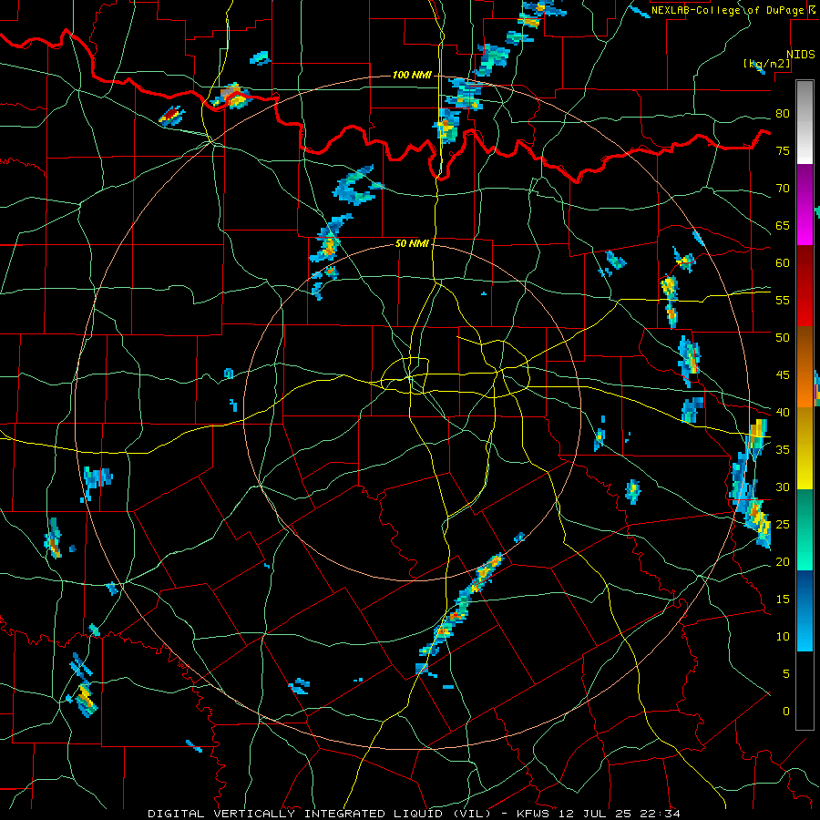Image resolution: width=820 pixels, height=820 pixels.
Task: Click the 45 value on the VIL scale
Action: point(783,375)
